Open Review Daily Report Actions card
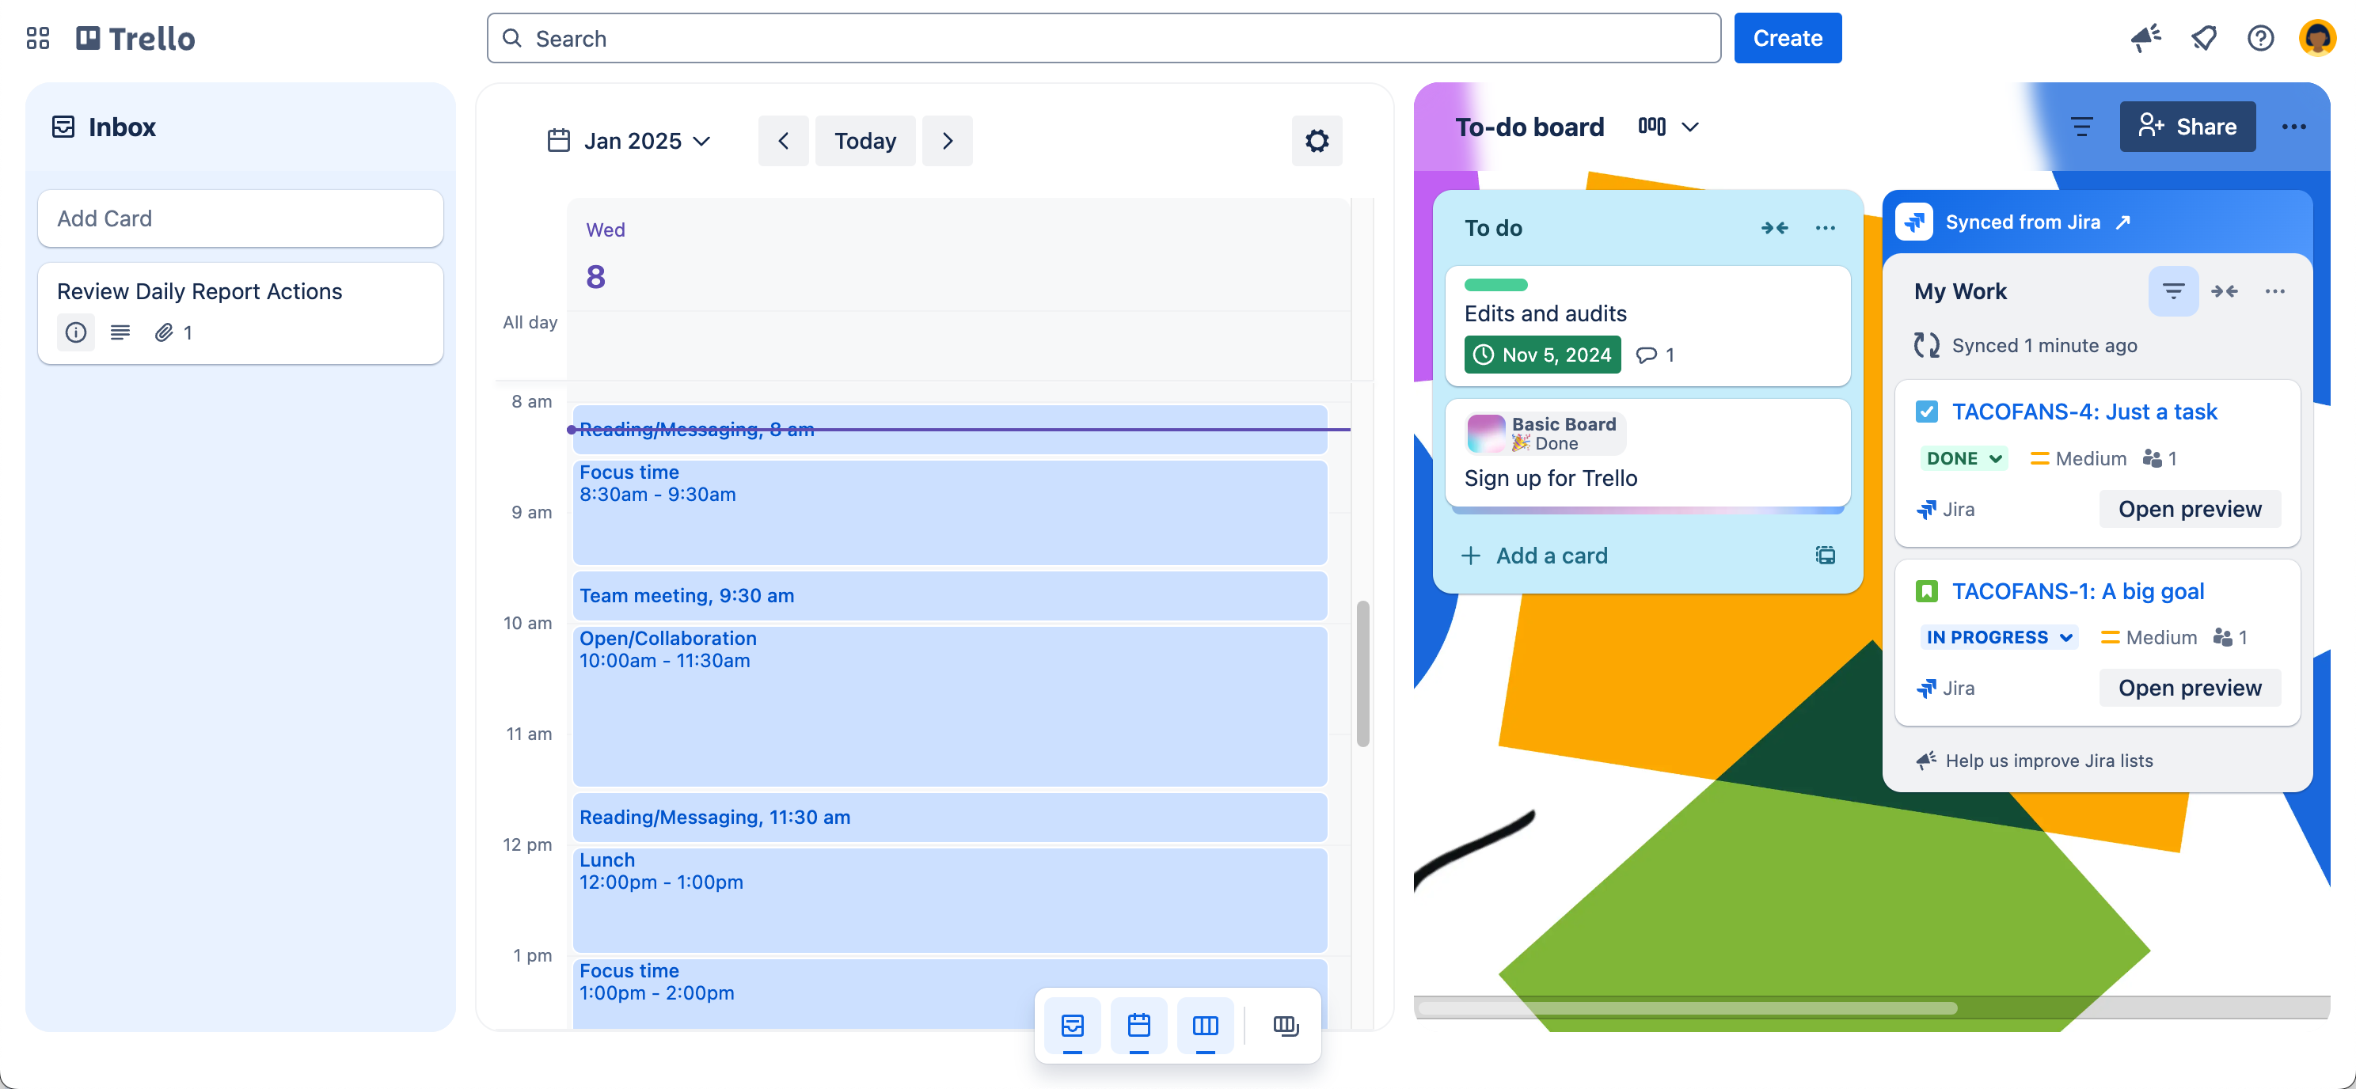The image size is (2356, 1089). pos(241,313)
